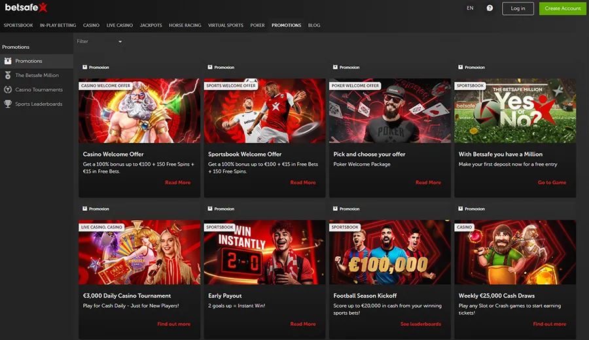589x340 pixels.
Task: Click Pick and choose your offer heading
Action: [369, 154]
